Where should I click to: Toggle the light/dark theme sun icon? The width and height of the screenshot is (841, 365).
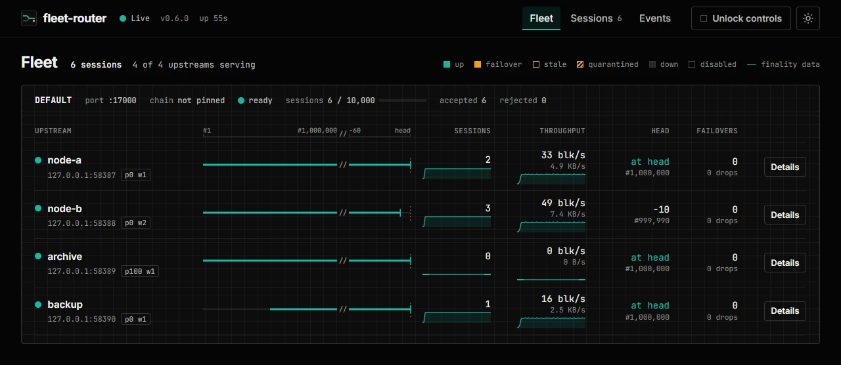pos(808,18)
